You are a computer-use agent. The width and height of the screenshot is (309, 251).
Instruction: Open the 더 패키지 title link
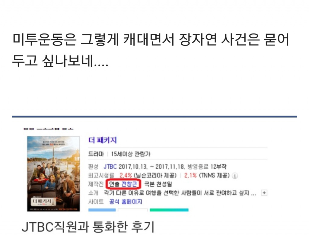point(103,140)
